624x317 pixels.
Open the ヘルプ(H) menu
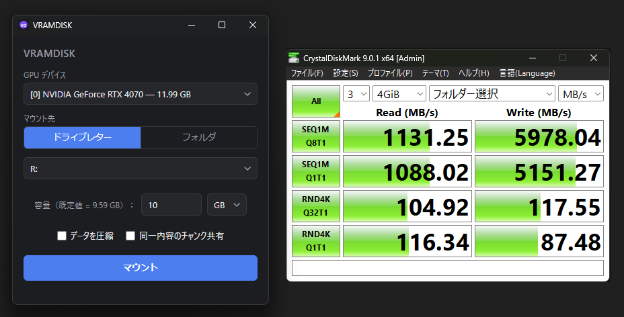(473, 73)
